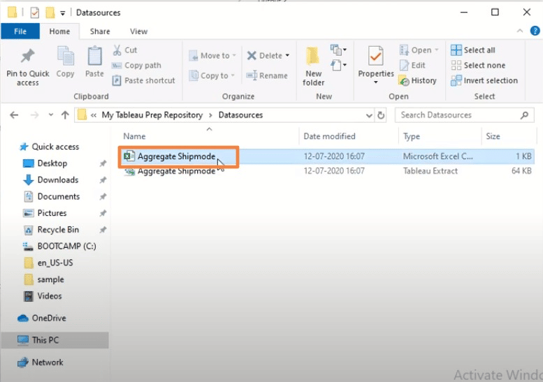This screenshot has width=543, height=382.
Task: Click Open in the Open group
Action: click(419, 50)
